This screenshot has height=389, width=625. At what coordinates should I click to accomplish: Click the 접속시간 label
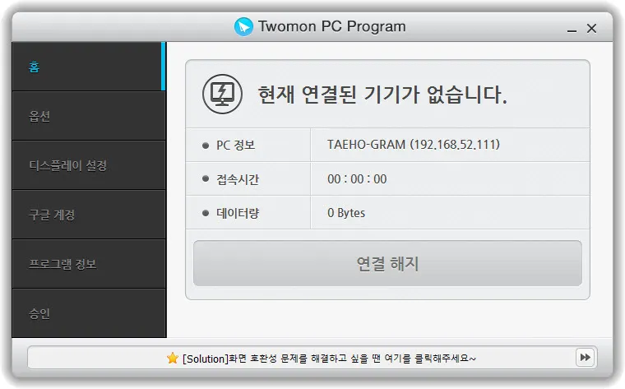[238, 179]
